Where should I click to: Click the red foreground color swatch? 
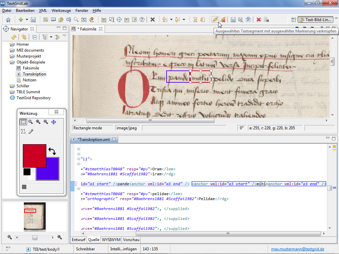[x=34, y=155]
